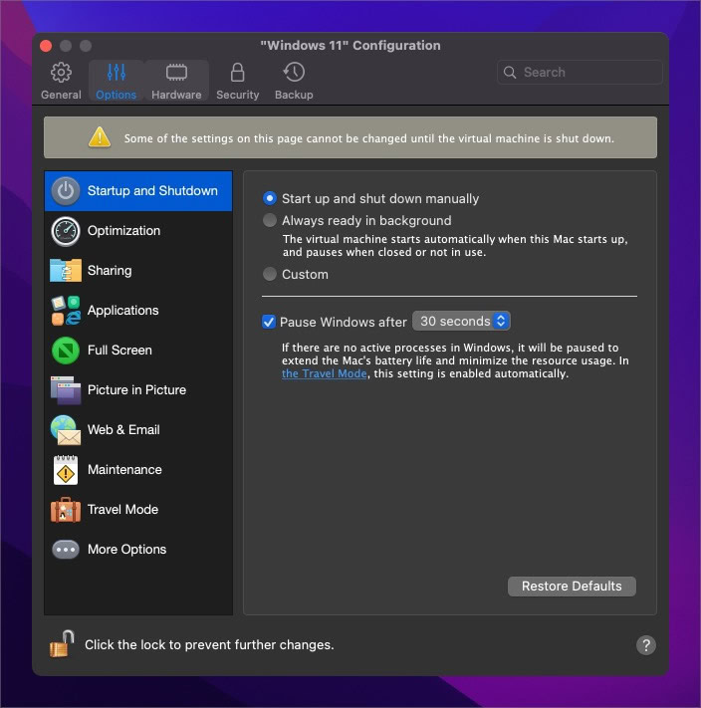The width and height of the screenshot is (701, 708).
Task: Go to Full Screen options
Action: point(138,350)
